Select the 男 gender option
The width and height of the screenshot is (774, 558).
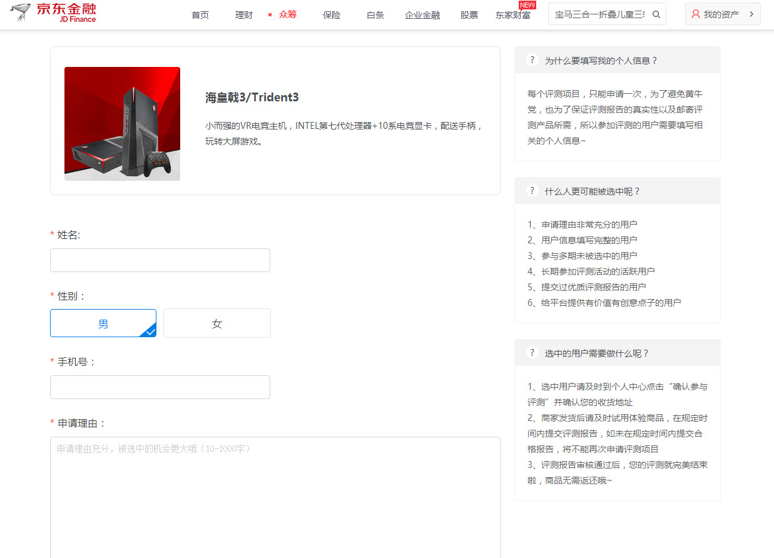pyautogui.click(x=103, y=323)
